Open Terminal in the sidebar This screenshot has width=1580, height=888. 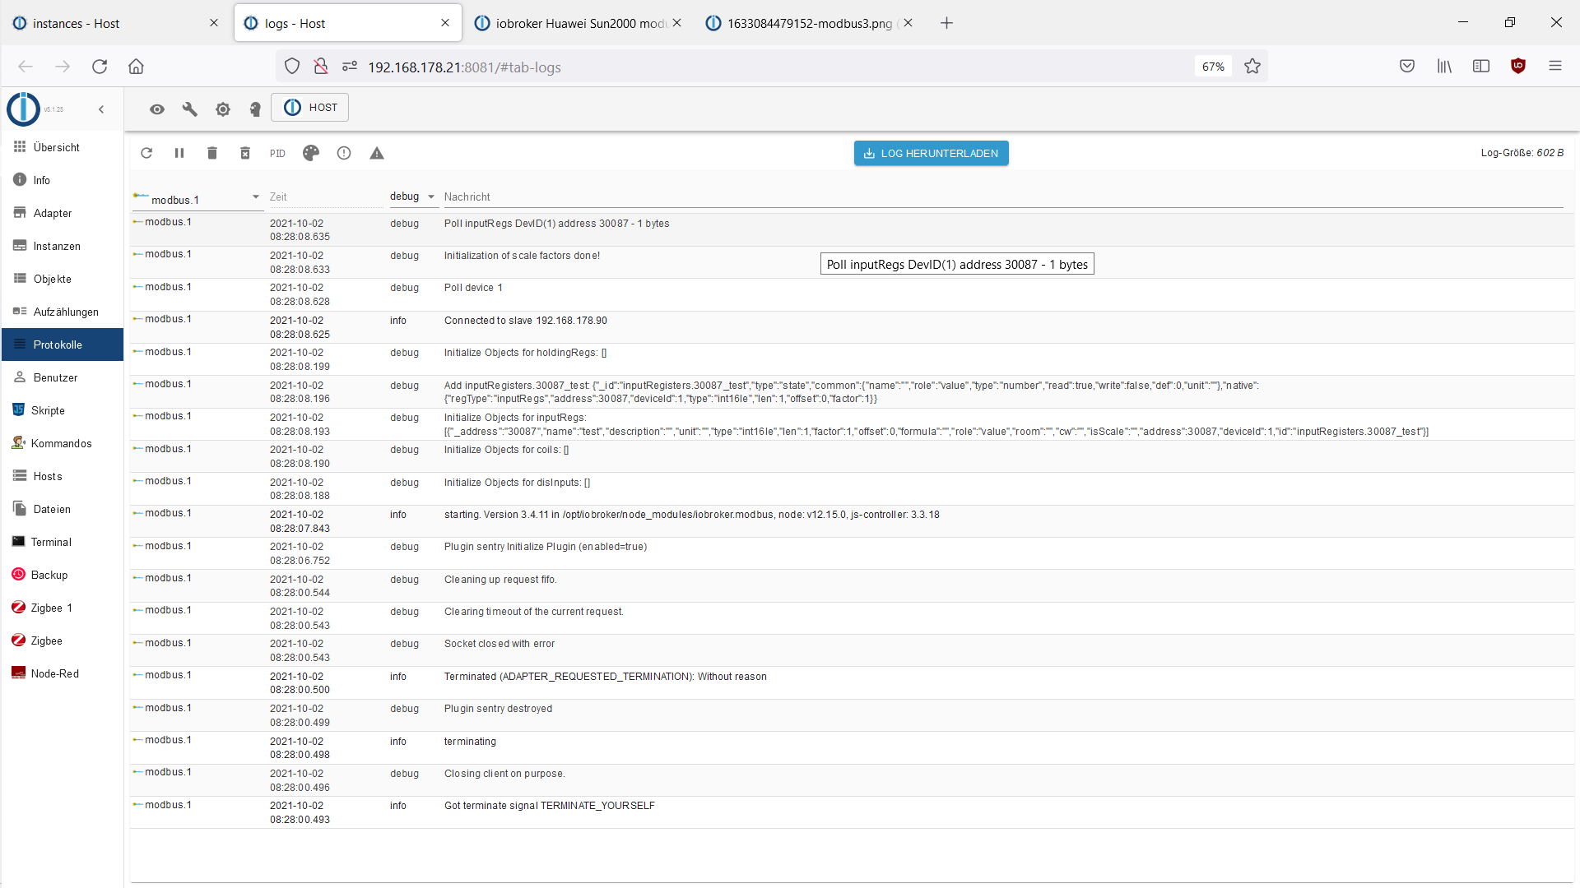click(x=63, y=542)
